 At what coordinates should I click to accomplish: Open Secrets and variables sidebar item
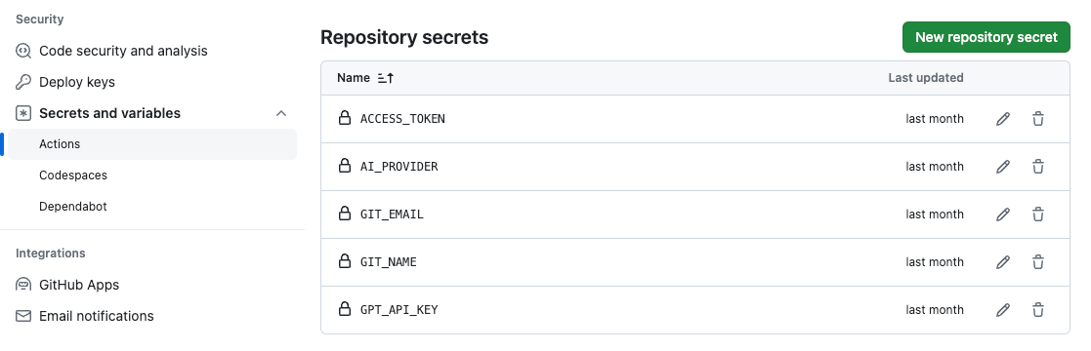tap(110, 113)
